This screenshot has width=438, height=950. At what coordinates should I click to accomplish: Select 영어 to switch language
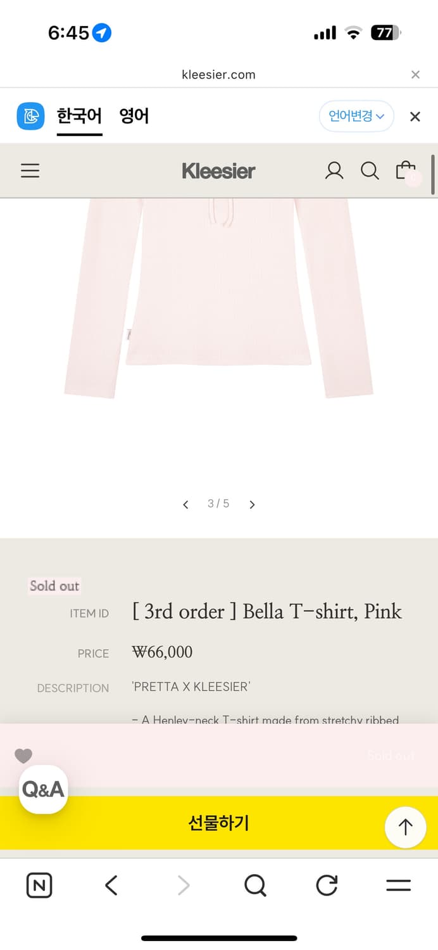[x=134, y=116]
